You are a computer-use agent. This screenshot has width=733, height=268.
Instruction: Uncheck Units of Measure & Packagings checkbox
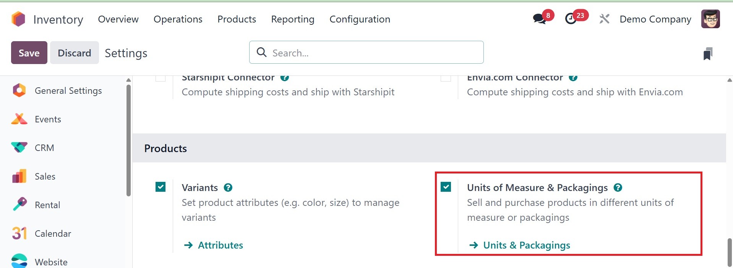pyautogui.click(x=446, y=187)
